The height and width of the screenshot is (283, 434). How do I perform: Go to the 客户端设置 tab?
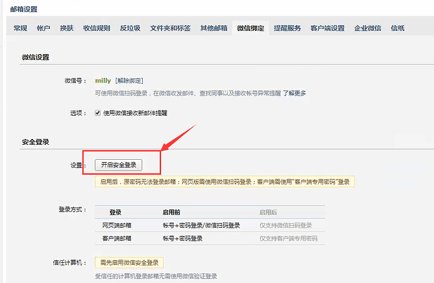coord(327,28)
